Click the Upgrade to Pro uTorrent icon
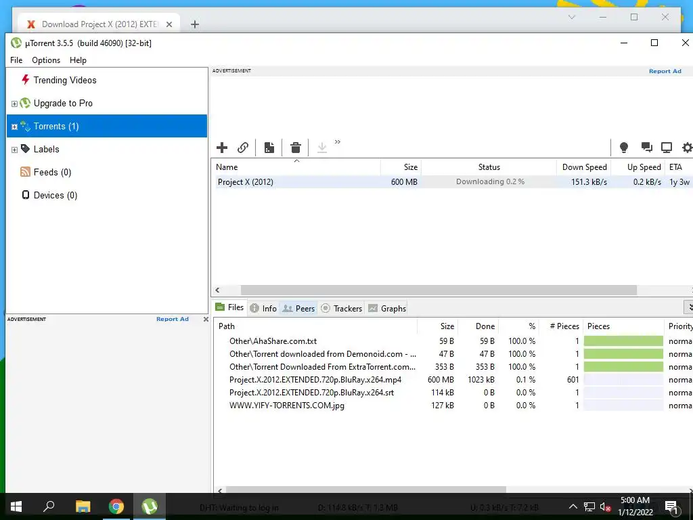Screen dimensions: 693x520 [x=25, y=103]
